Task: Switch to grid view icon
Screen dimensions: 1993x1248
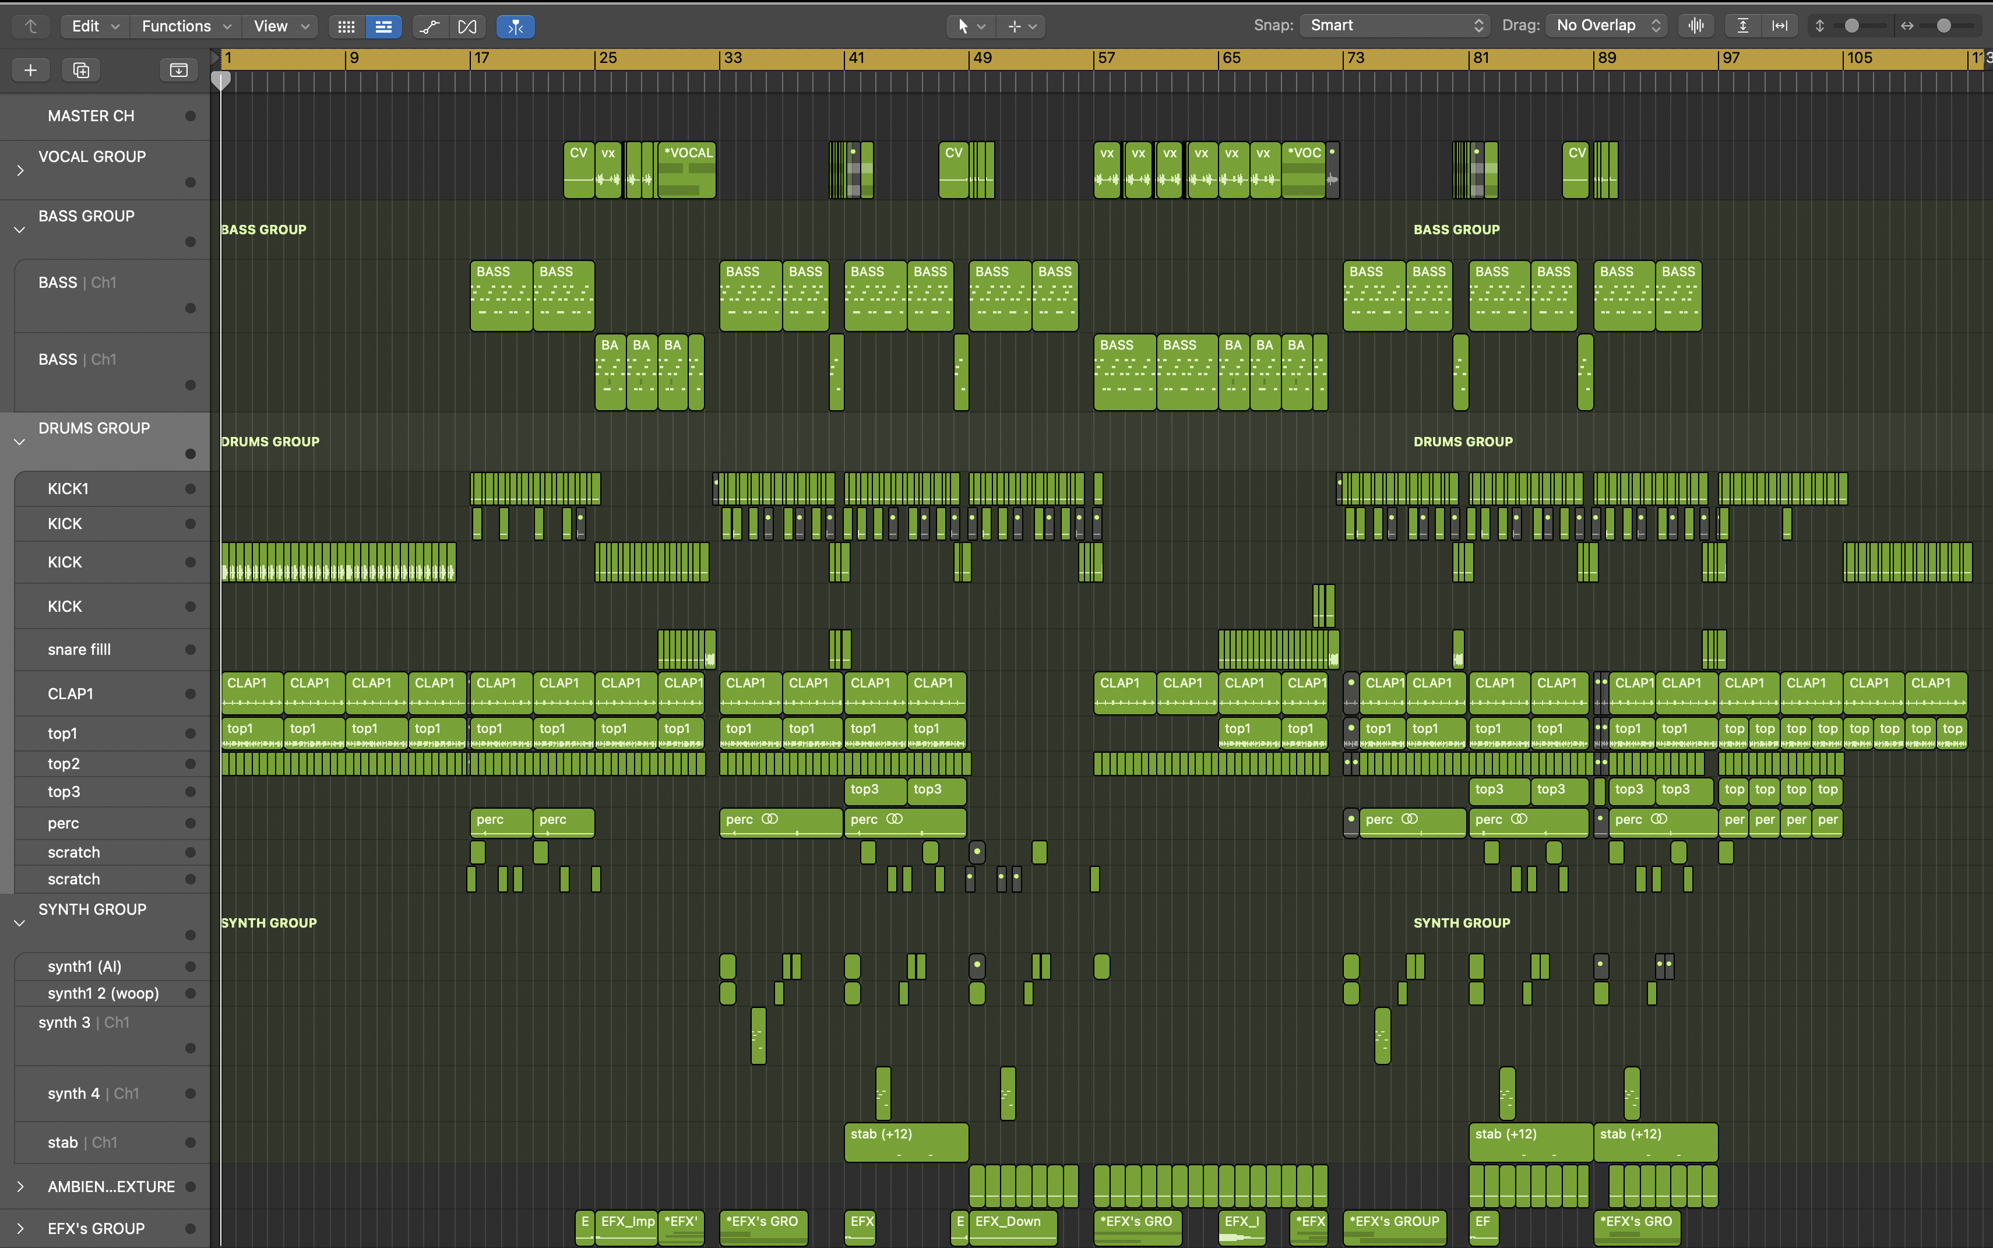Action: 347,26
